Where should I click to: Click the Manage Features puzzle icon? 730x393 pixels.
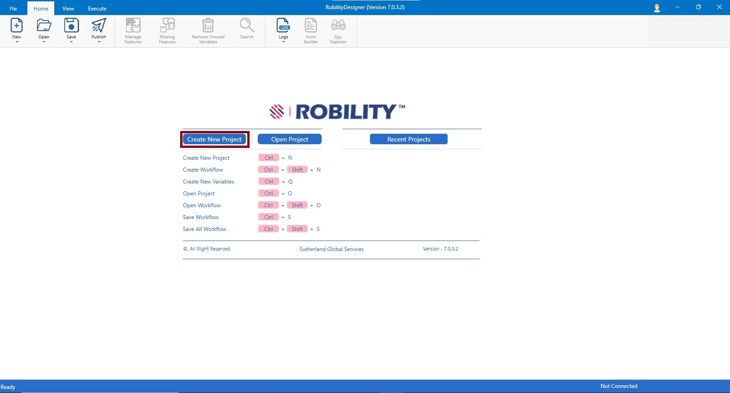133,26
